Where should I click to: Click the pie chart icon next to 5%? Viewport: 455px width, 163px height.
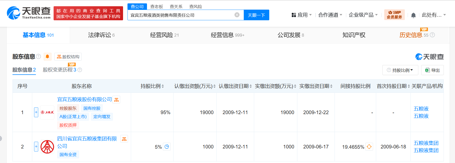click(167, 147)
